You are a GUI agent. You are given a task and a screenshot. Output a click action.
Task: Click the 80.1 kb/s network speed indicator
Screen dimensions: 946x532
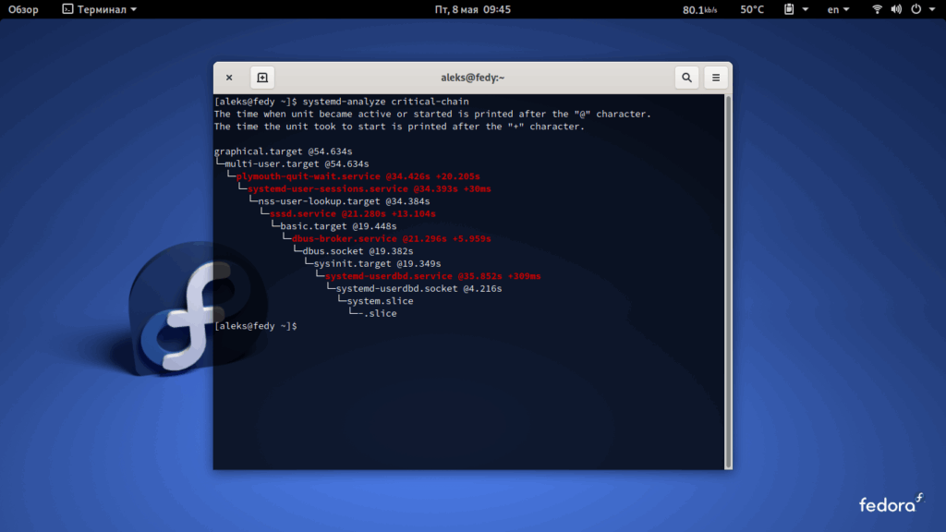tap(700, 9)
